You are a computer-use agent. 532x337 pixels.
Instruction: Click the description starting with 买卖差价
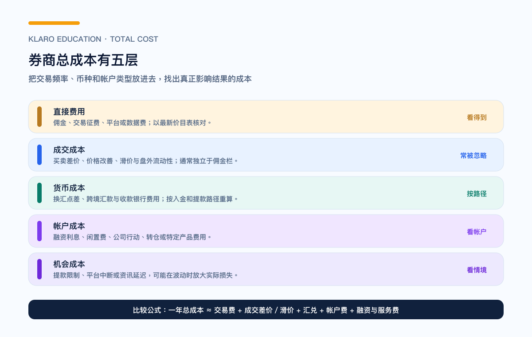pos(146,161)
